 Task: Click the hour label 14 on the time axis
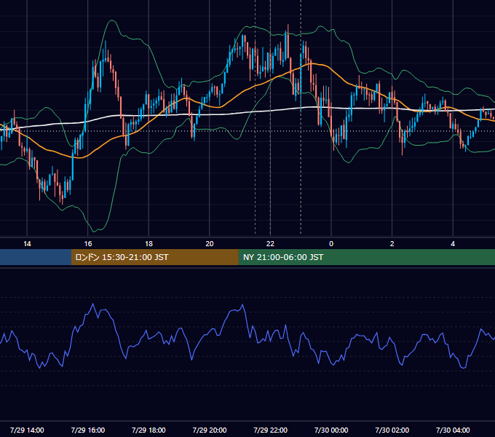(x=27, y=244)
